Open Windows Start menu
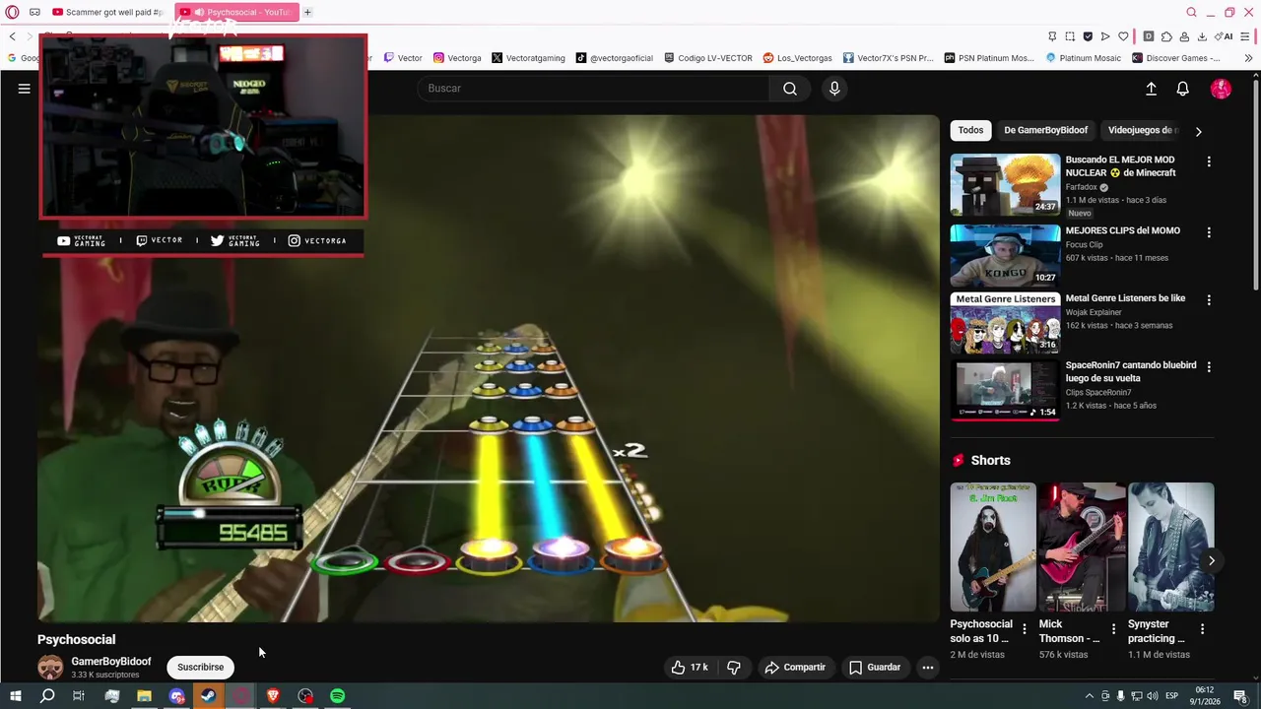Screen dimensions: 1261x709 tap(15, 696)
